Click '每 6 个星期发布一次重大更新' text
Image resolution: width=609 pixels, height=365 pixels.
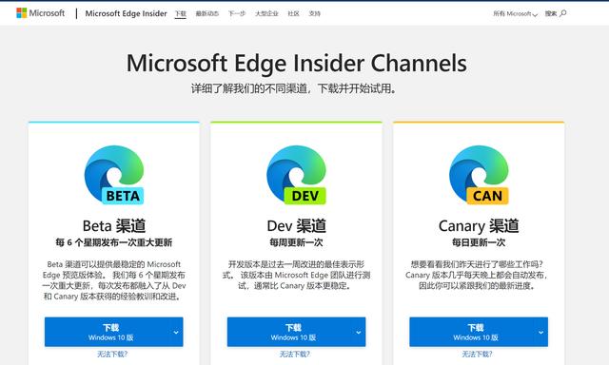click(x=114, y=242)
